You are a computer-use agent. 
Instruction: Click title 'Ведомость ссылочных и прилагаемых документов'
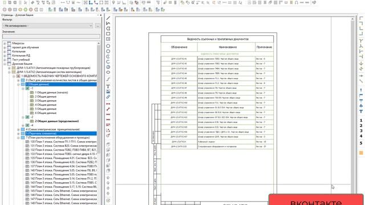(218, 39)
